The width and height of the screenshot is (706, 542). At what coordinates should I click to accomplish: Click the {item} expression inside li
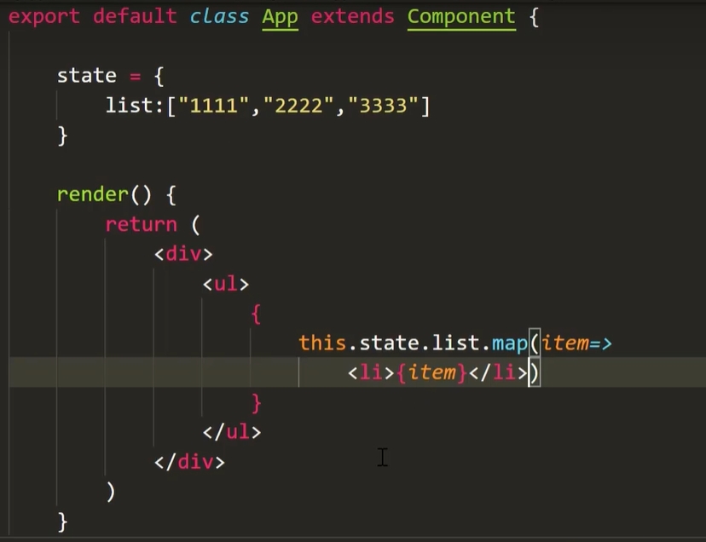[432, 372]
